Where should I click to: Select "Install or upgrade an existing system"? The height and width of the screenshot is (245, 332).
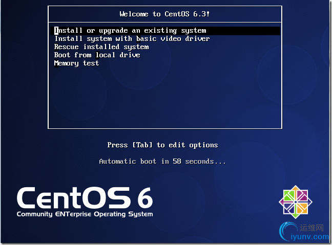pyautogui.click(x=165, y=31)
